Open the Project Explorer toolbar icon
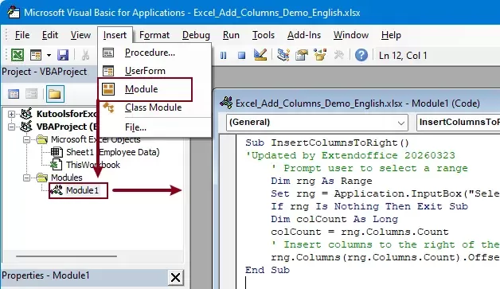 [x=283, y=55]
